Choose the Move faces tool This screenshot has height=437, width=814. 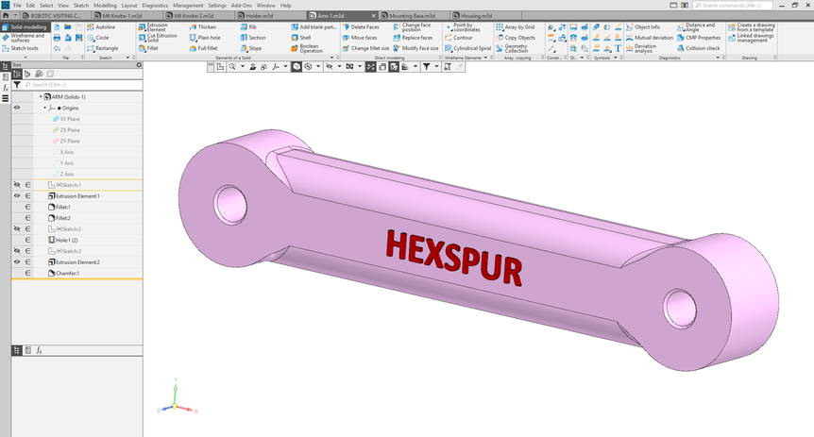(360, 38)
